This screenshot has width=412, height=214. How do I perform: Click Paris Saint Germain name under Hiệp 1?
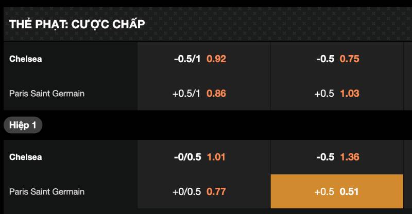pos(47,192)
